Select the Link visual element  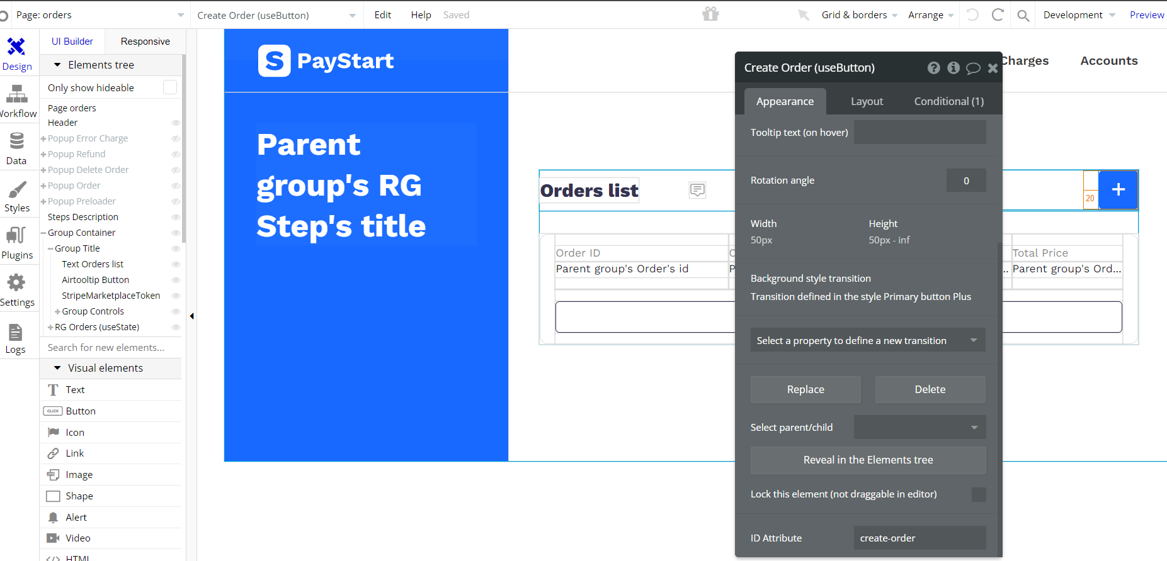[x=111, y=453]
